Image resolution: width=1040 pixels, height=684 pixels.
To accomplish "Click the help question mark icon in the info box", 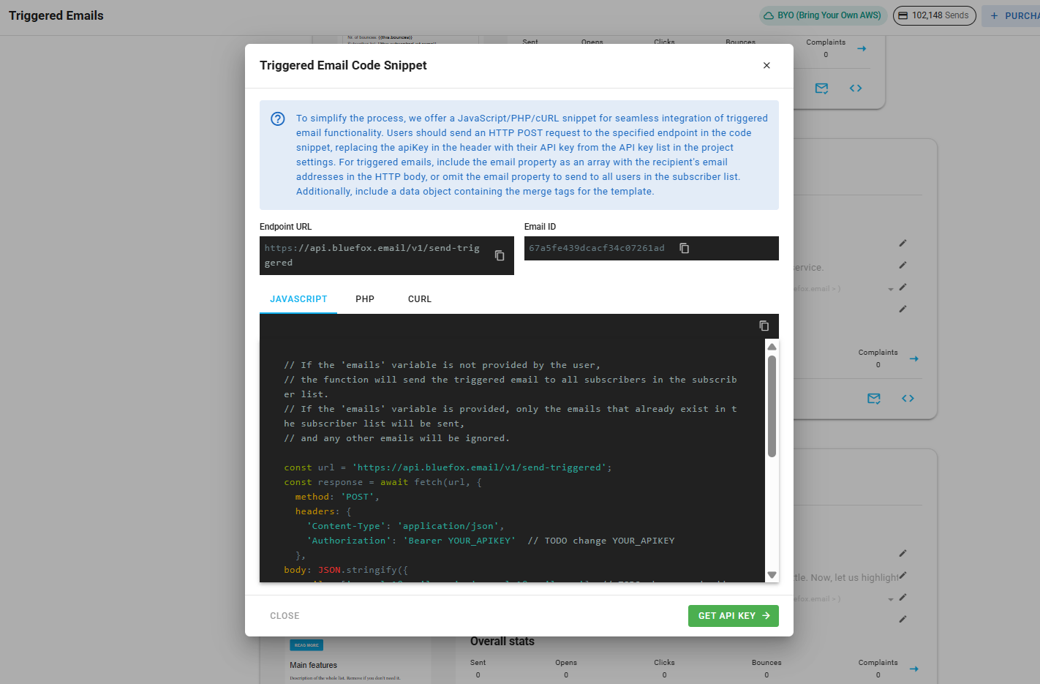I will click(277, 118).
